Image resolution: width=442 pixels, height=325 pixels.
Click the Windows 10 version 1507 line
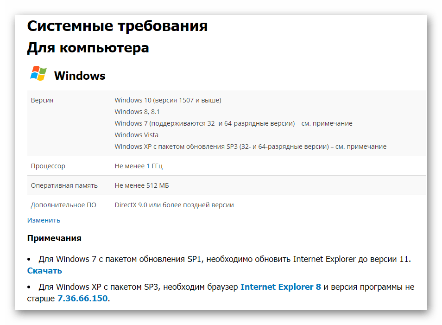pyautogui.click(x=168, y=100)
